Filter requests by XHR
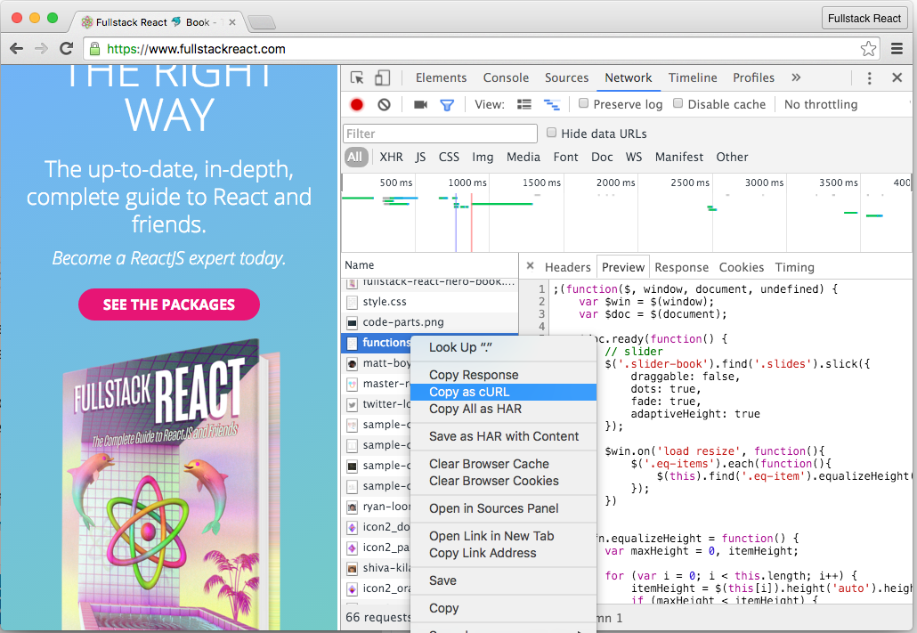 pos(391,157)
